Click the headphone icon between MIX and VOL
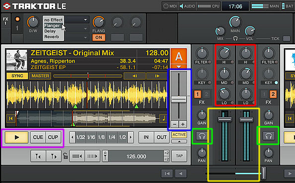 (235, 39)
